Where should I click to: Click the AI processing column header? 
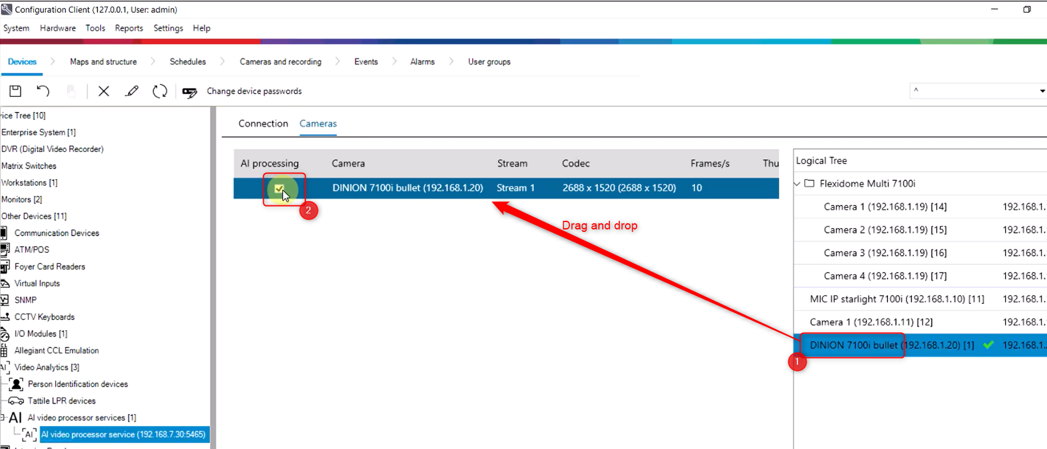click(x=270, y=164)
